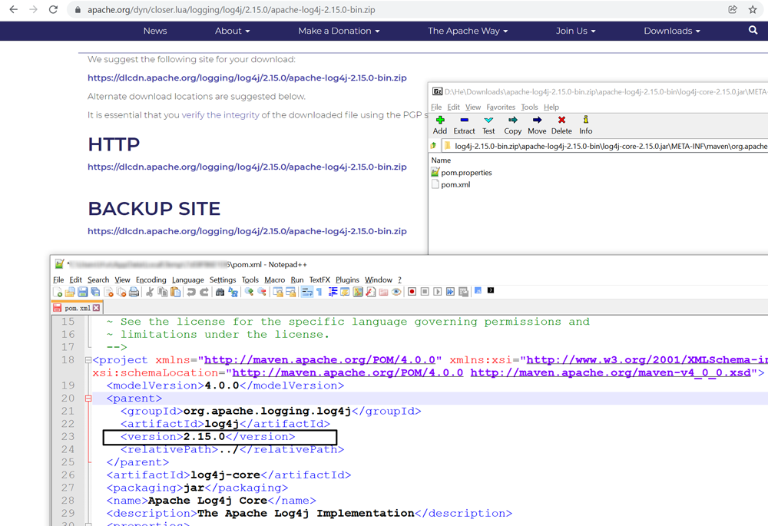This screenshot has width=768, height=526.
Task: Click the Zoom In icon in Notepad++
Action: tap(250, 293)
